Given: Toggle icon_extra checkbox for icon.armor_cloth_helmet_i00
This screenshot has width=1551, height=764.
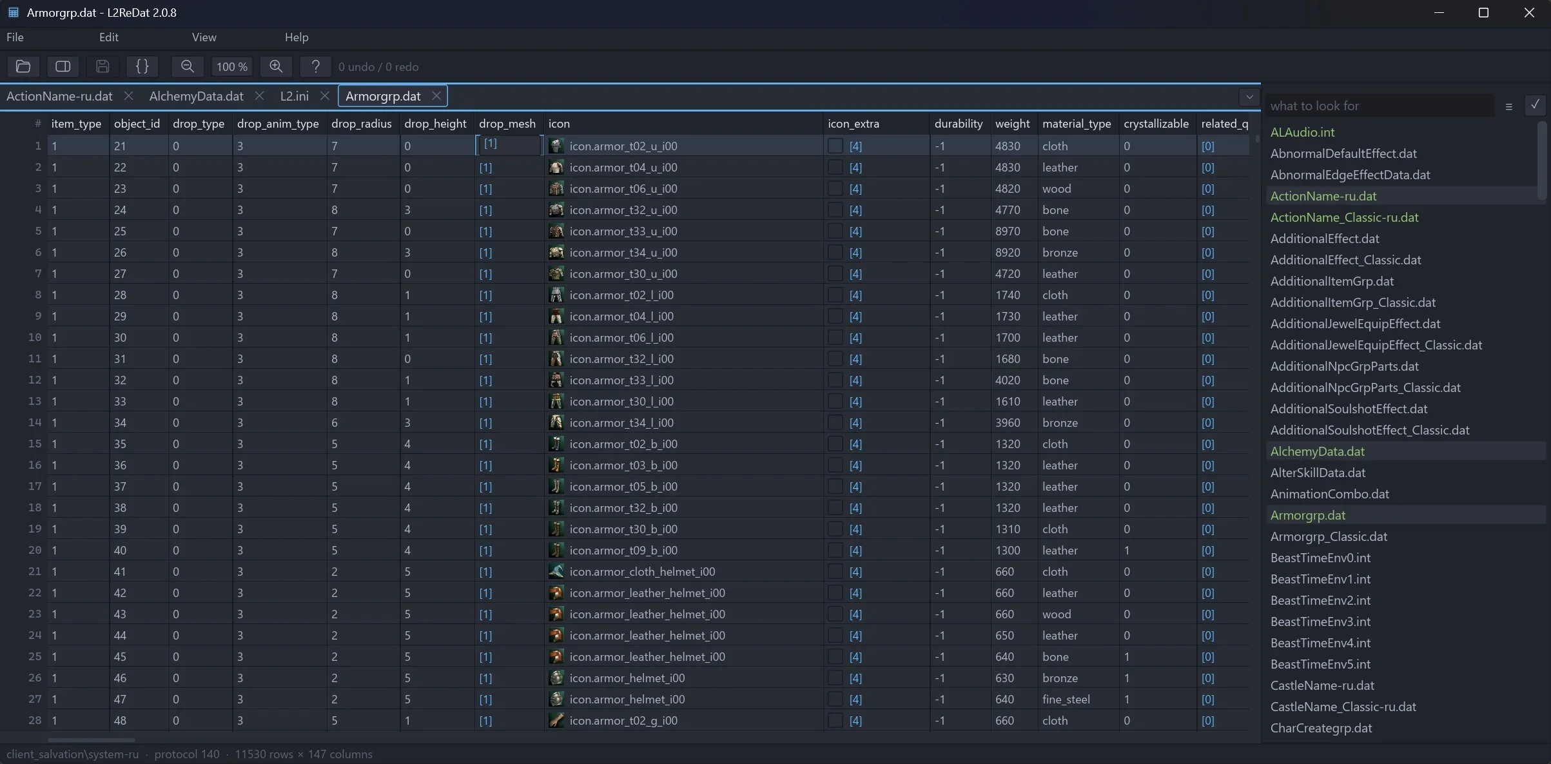Looking at the screenshot, I should point(835,571).
